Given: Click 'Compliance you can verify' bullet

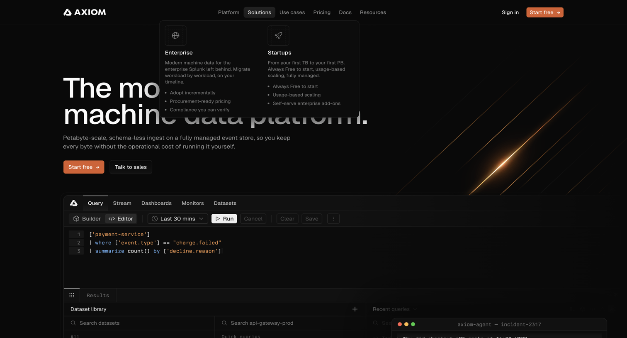Looking at the screenshot, I should [199, 110].
